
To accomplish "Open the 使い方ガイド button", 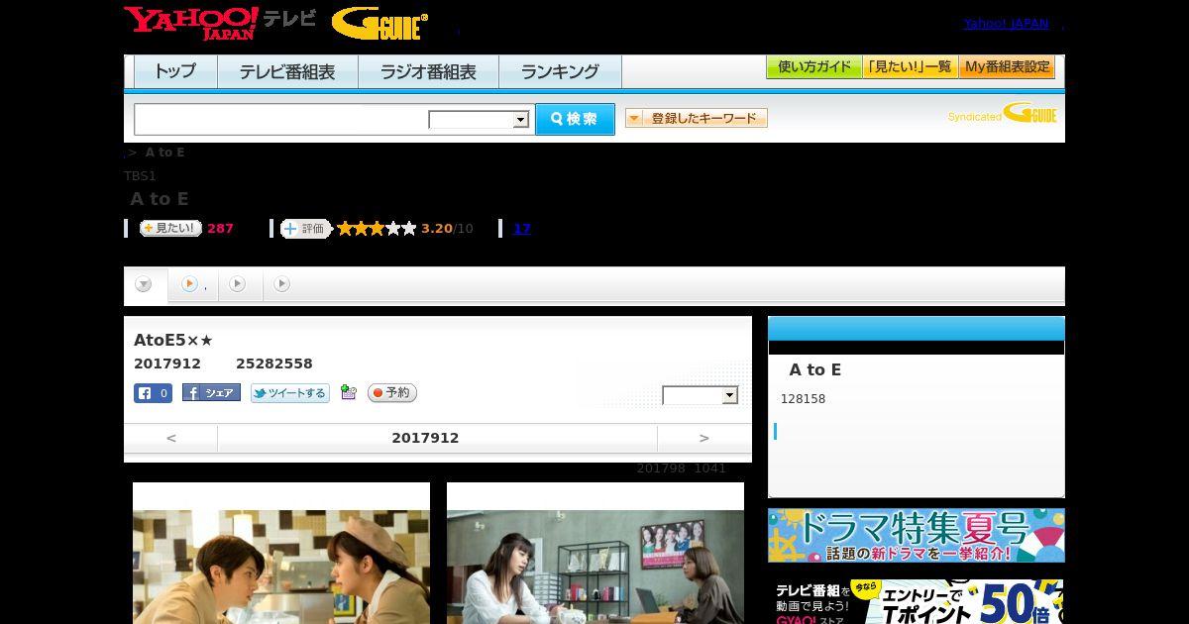I will pyautogui.click(x=814, y=67).
